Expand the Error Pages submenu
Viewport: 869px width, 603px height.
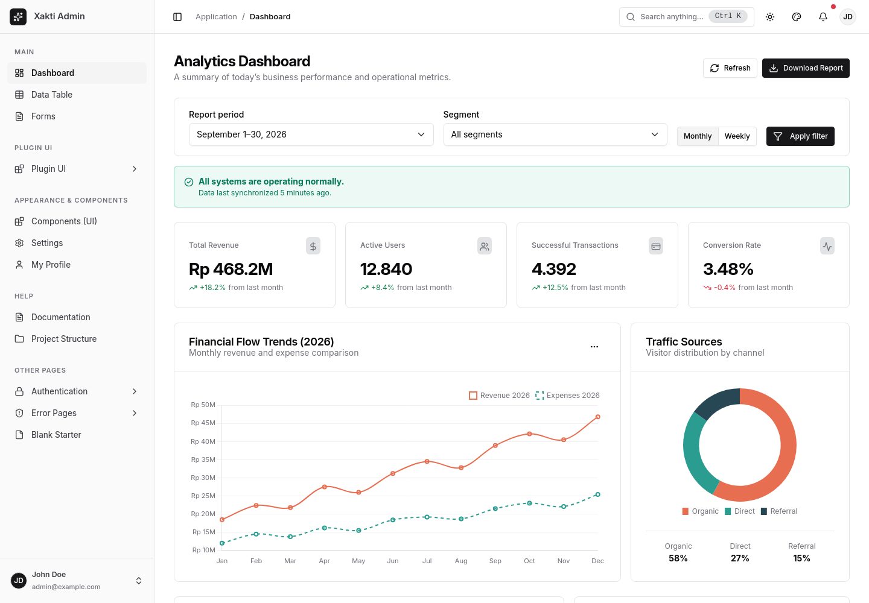77,413
